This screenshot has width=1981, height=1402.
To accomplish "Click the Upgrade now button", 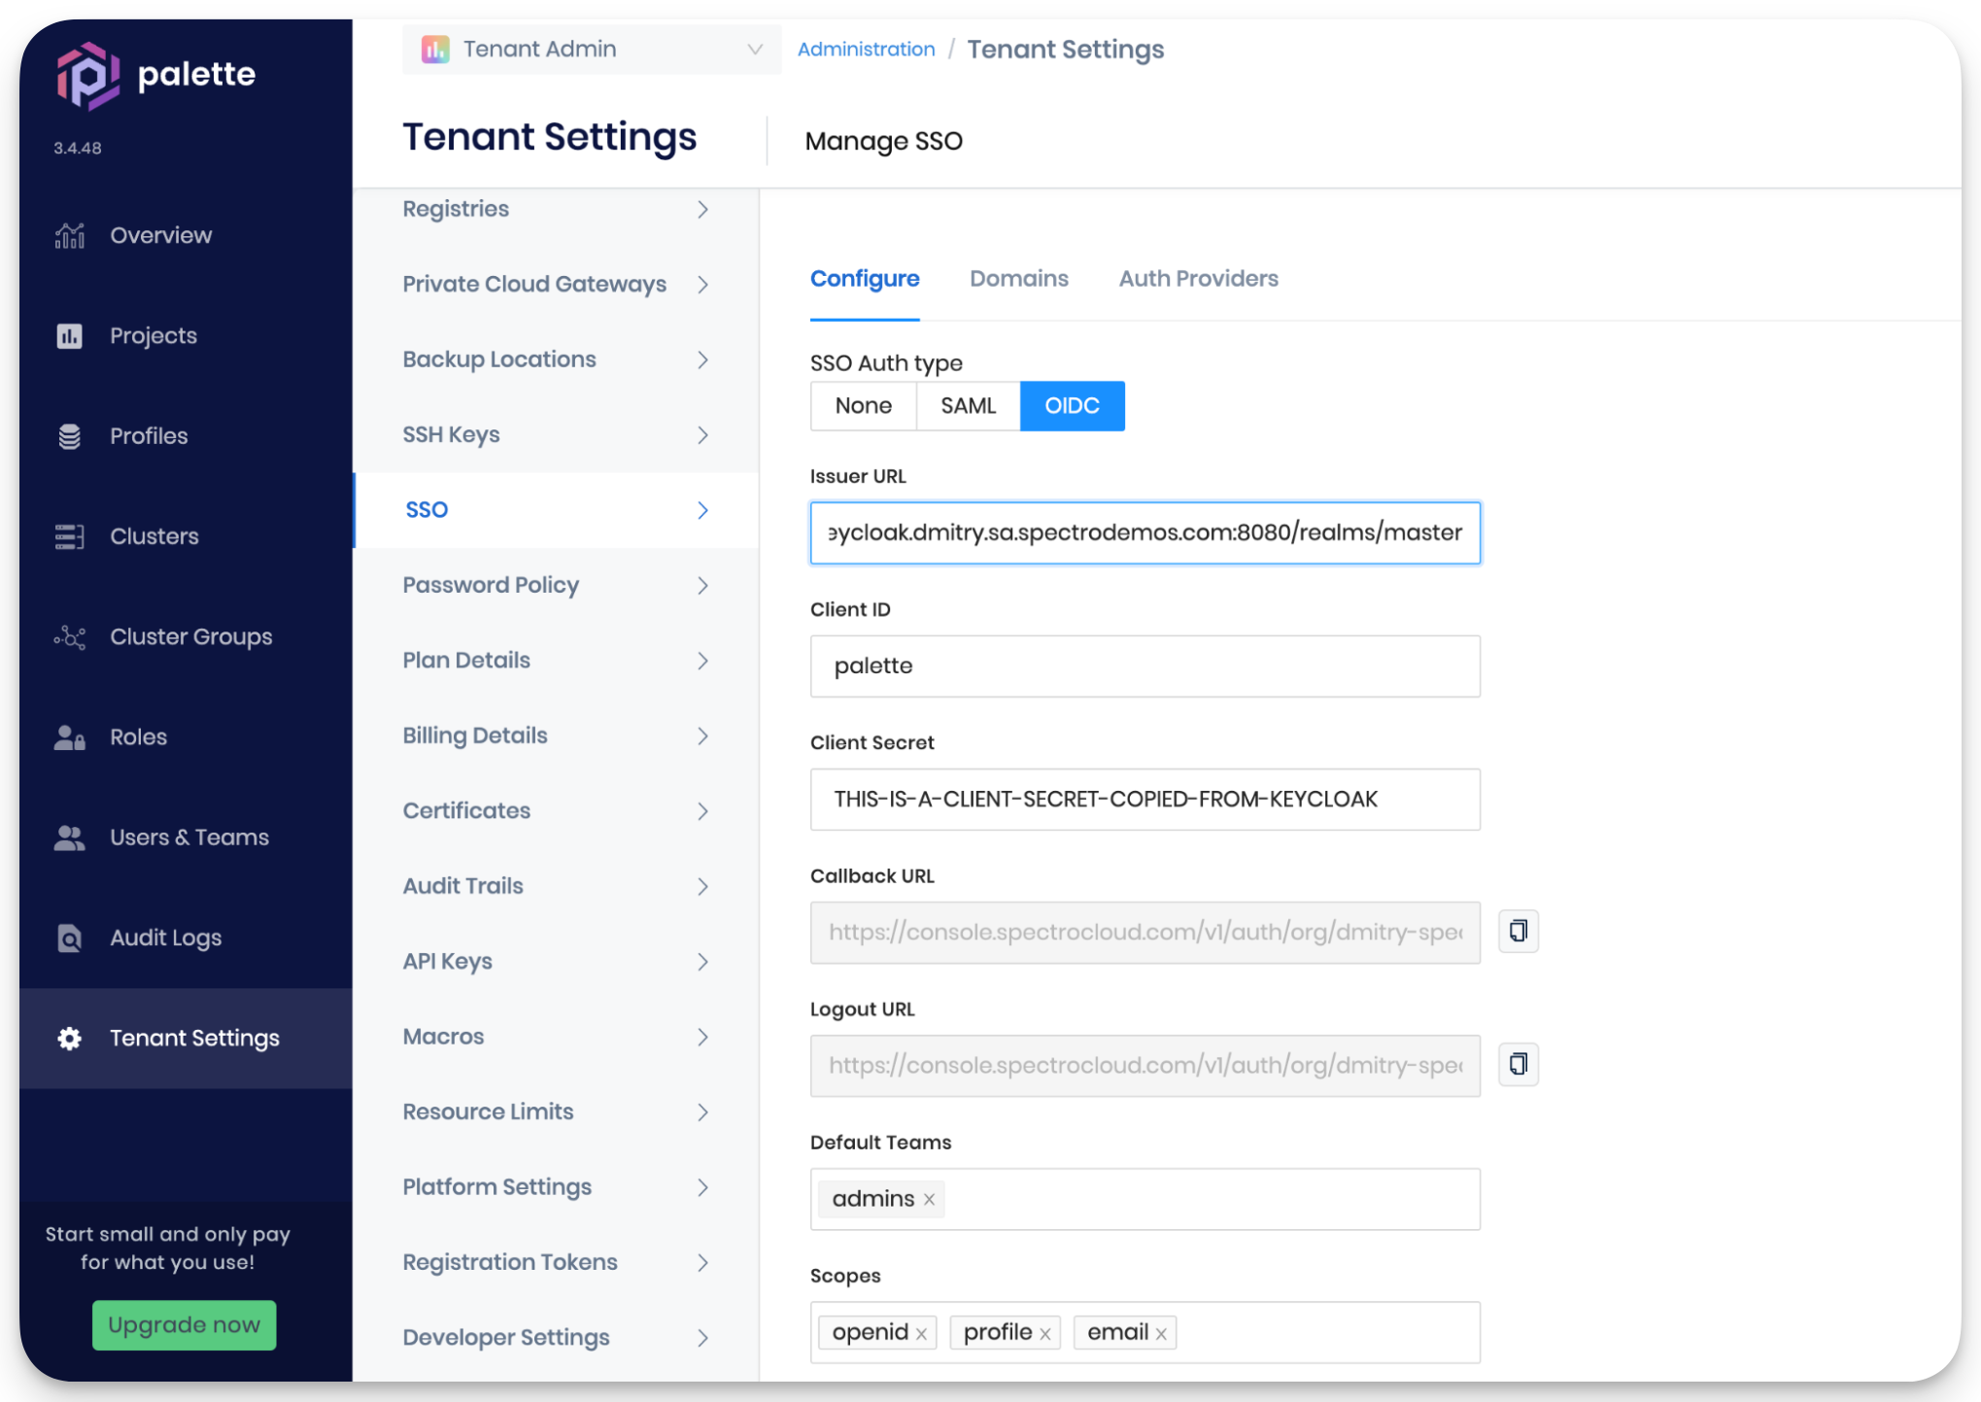I will (x=185, y=1325).
